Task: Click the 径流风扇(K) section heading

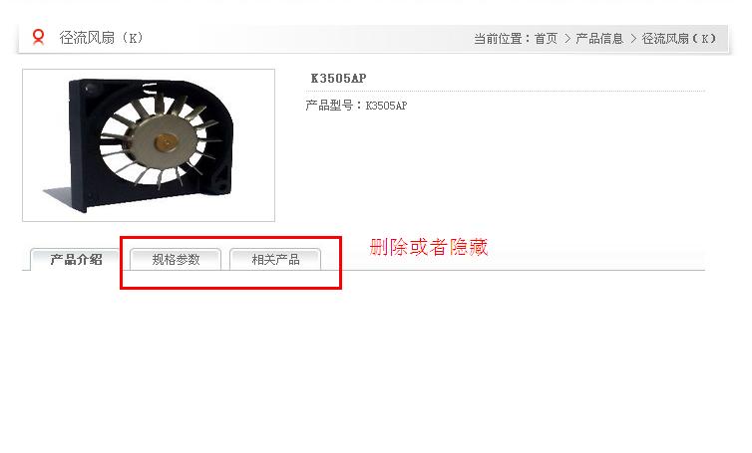Action: click(101, 38)
